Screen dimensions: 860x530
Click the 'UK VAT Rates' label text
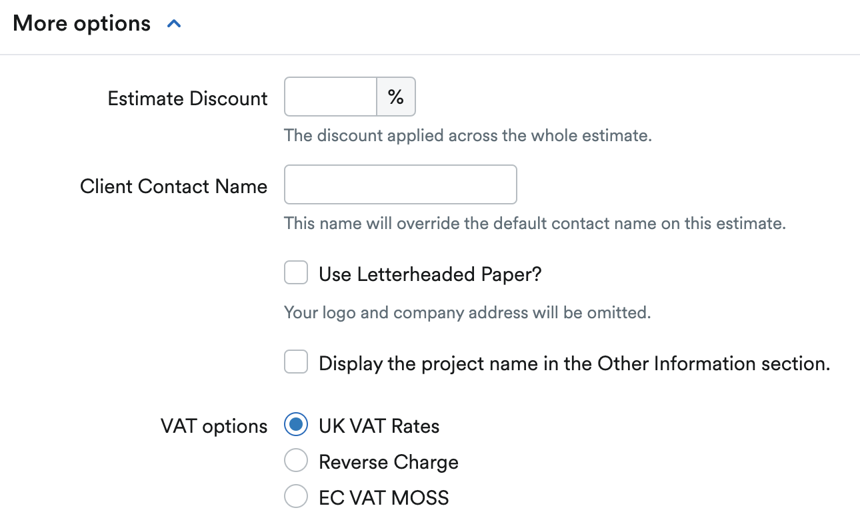379,426
